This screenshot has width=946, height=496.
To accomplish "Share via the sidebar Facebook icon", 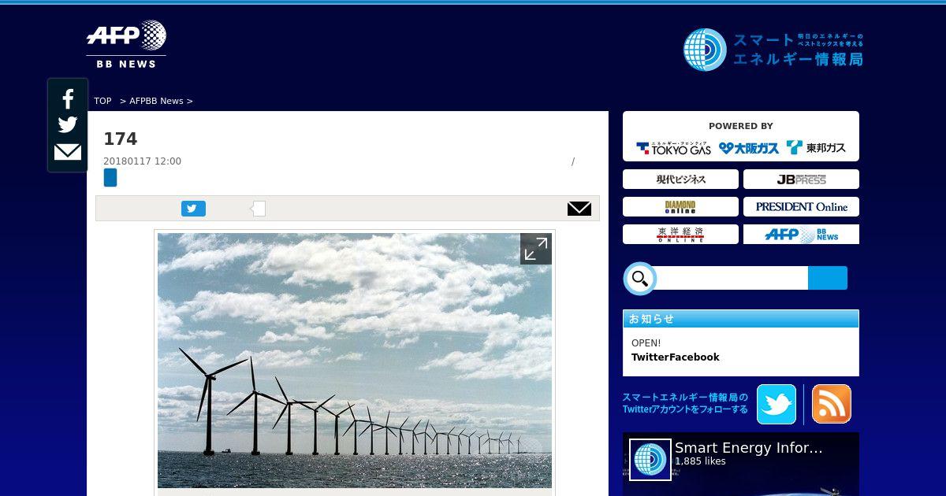I will pyautogui.click(x=68, y=99).
